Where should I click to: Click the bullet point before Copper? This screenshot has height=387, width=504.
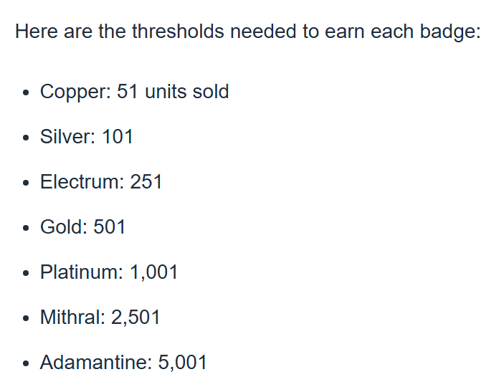coord(27,93)
